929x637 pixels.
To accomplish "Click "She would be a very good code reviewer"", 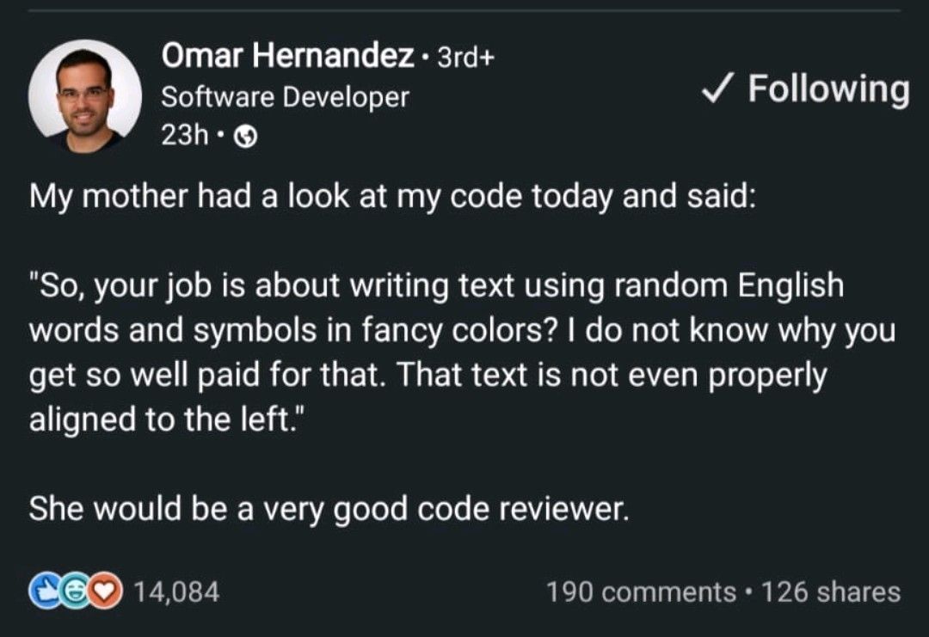I will (x=329, y=509).
